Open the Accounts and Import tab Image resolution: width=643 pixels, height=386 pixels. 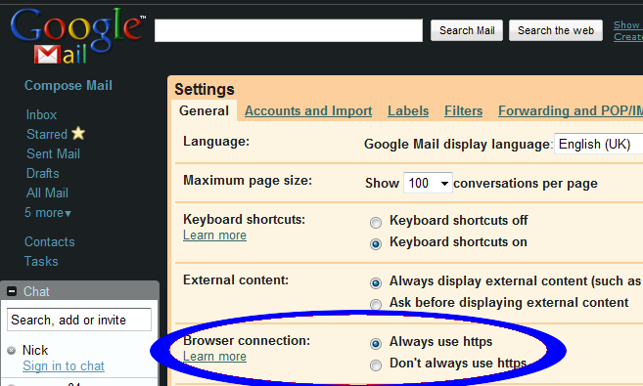point(308,110)
